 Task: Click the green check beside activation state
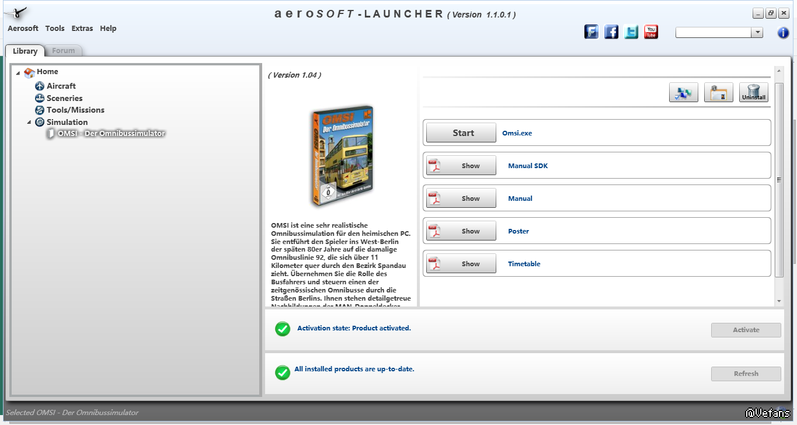pos(283,329)
